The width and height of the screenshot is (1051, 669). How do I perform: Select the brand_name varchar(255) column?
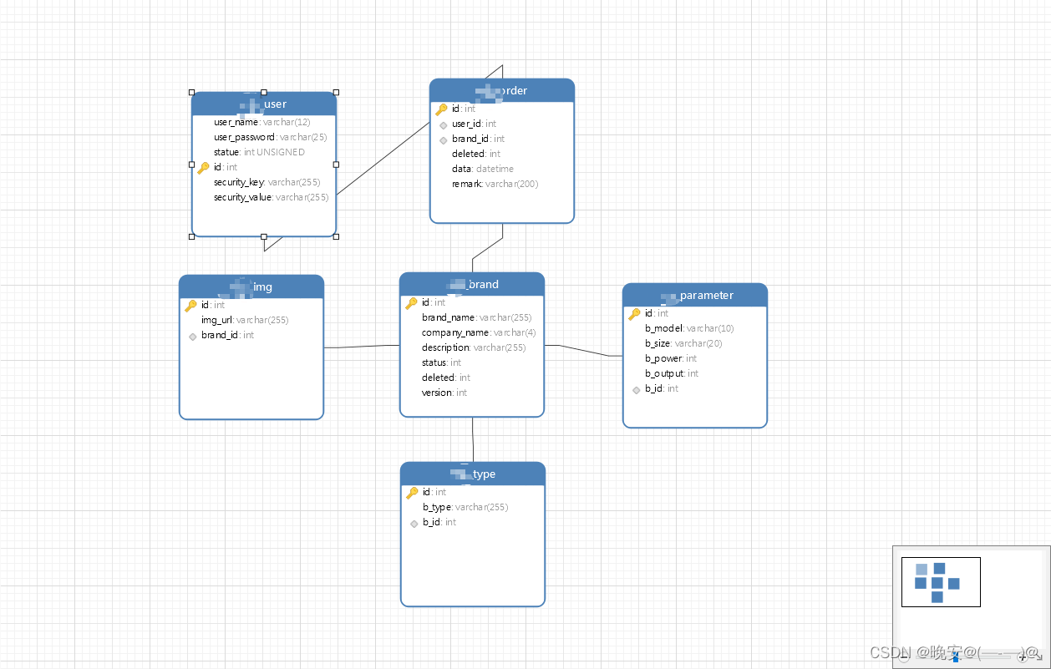[477, 318]
